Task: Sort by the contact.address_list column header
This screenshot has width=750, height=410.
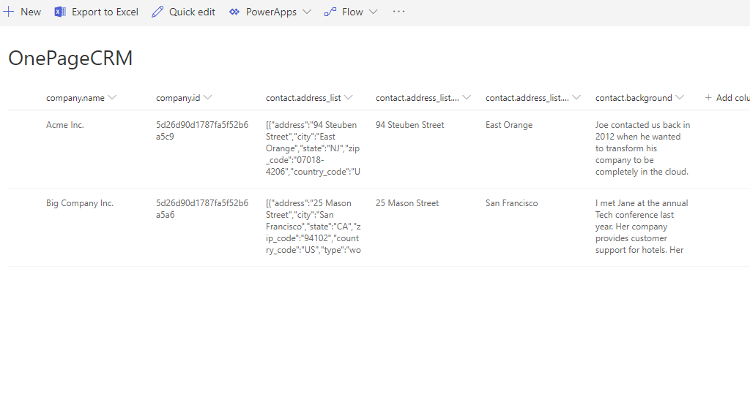Action: point(302,98)
